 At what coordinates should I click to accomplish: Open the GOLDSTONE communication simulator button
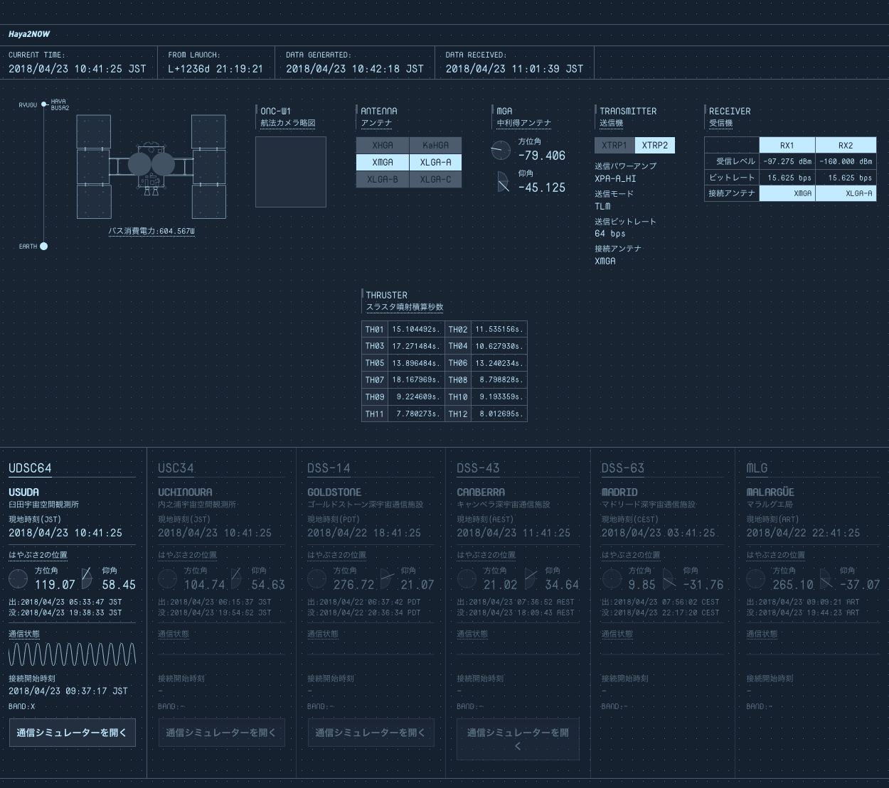pyautogui.click(x=371, y=733)
